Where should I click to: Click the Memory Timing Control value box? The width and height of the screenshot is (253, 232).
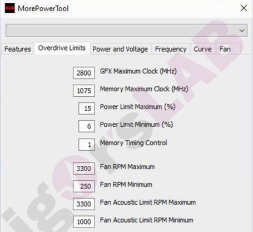pyautogui.click(x=87, y=145)
